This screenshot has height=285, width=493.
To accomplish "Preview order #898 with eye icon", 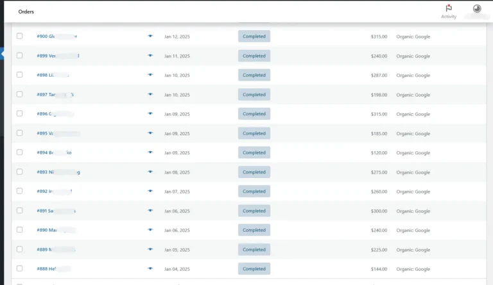I will tap(150, 75).
